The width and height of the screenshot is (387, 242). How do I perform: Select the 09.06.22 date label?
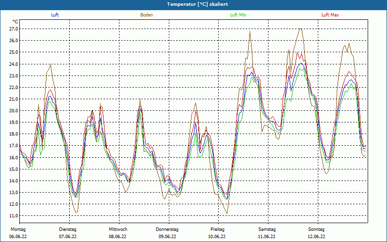tap(167, 237)
